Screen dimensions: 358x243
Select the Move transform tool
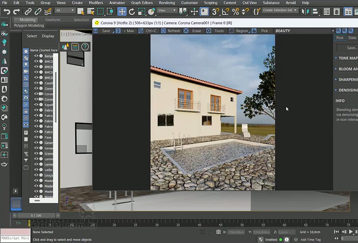click(122, 12)
